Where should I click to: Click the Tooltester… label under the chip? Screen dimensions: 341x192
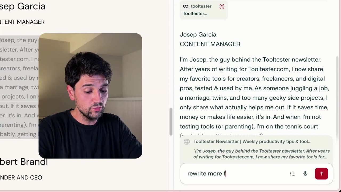(195, 14)
